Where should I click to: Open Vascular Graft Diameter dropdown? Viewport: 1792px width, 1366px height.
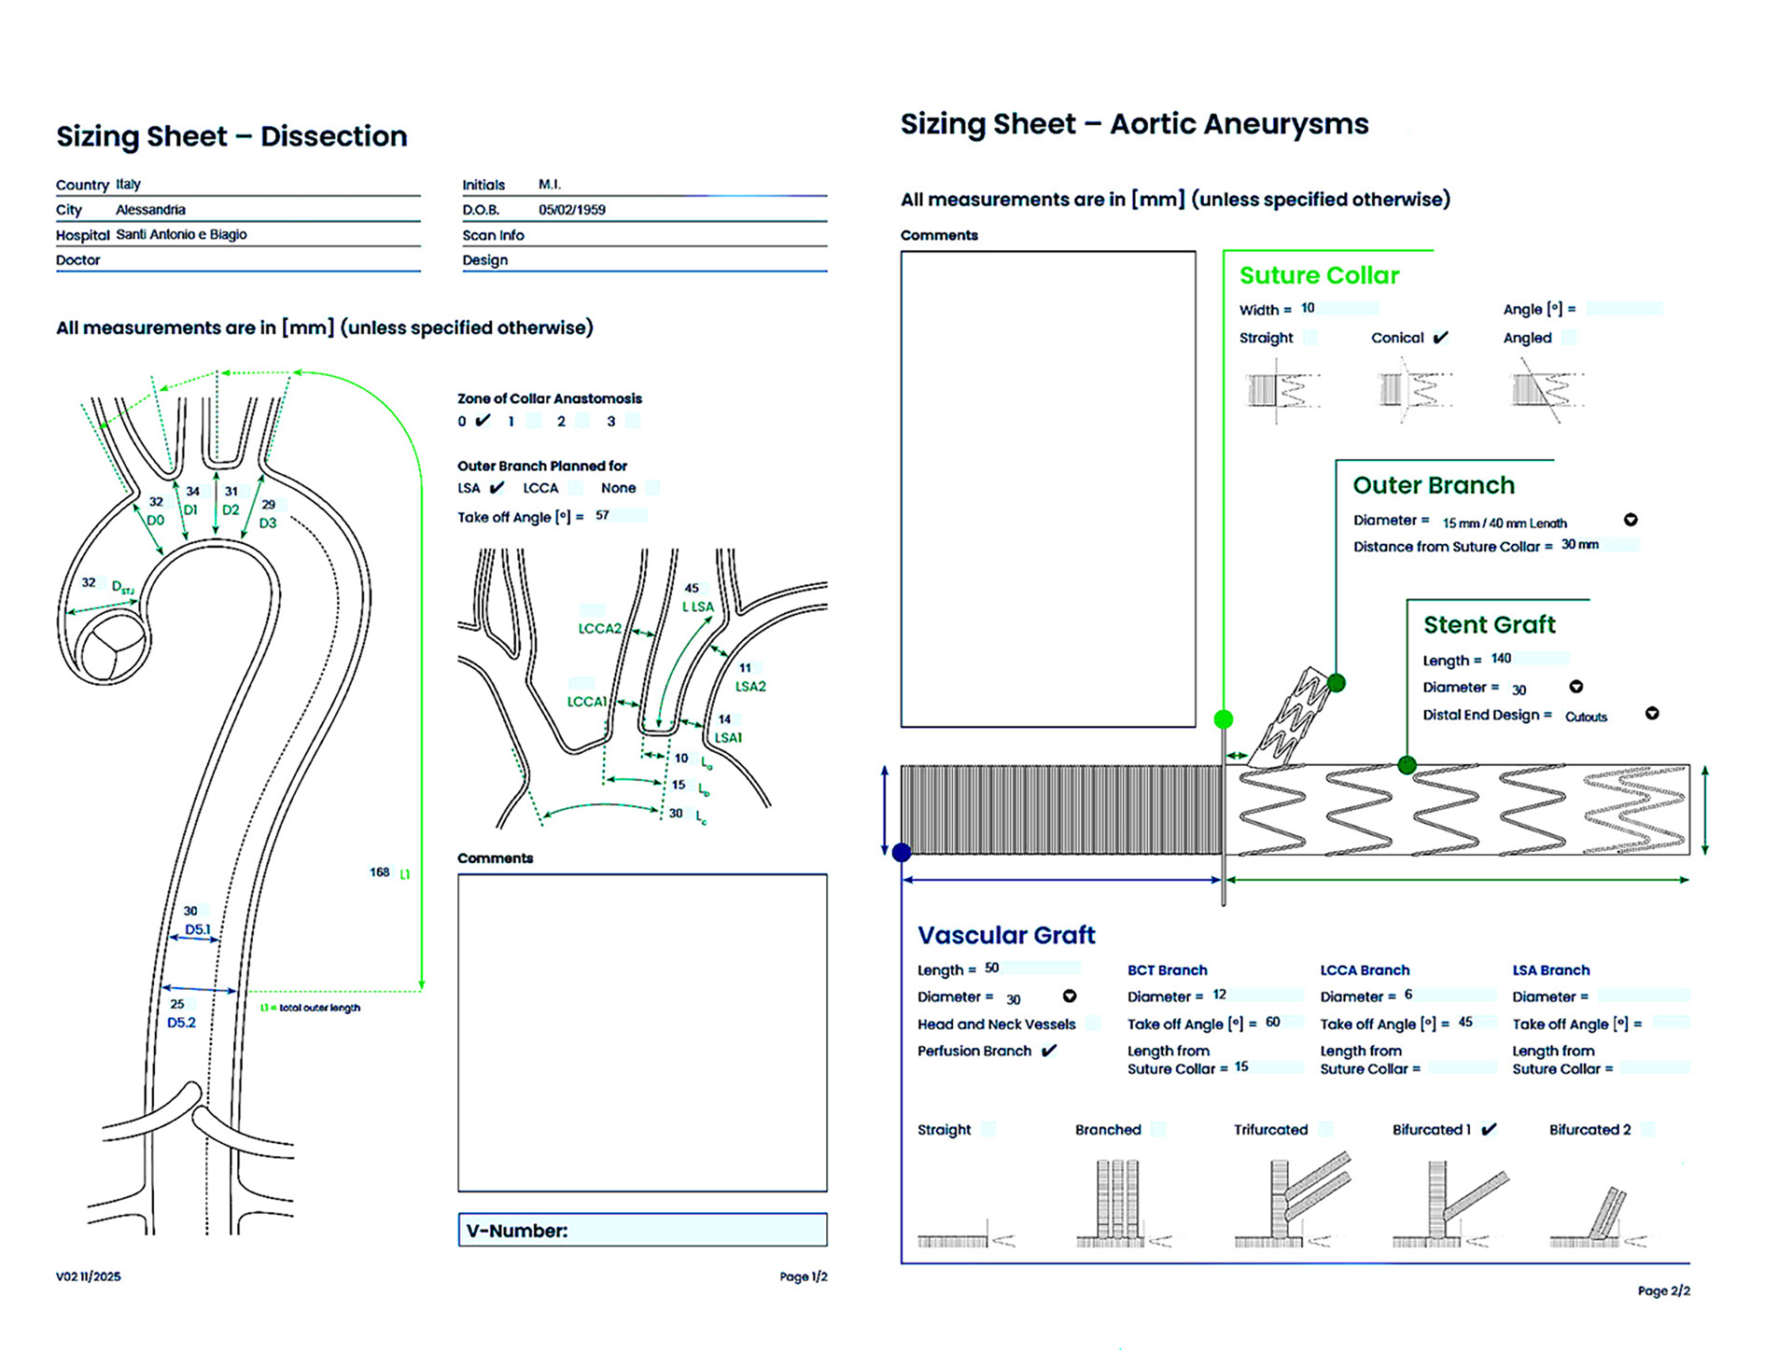pos(1070,997)
